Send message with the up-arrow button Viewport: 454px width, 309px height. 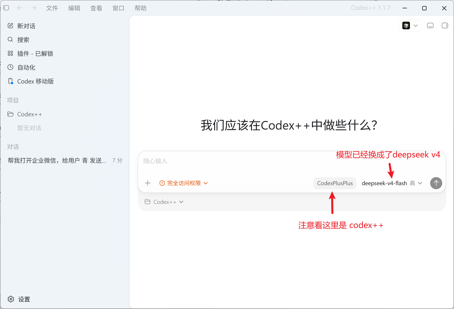[x=436, y=183]
